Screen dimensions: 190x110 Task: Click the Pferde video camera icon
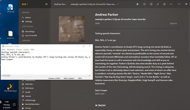click(x=23, y=108)
